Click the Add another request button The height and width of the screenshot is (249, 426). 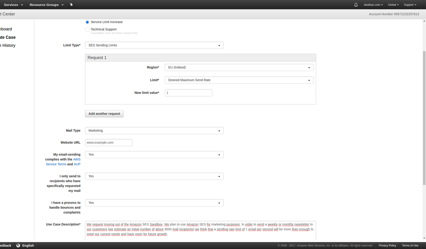click(x=104, y=114)
